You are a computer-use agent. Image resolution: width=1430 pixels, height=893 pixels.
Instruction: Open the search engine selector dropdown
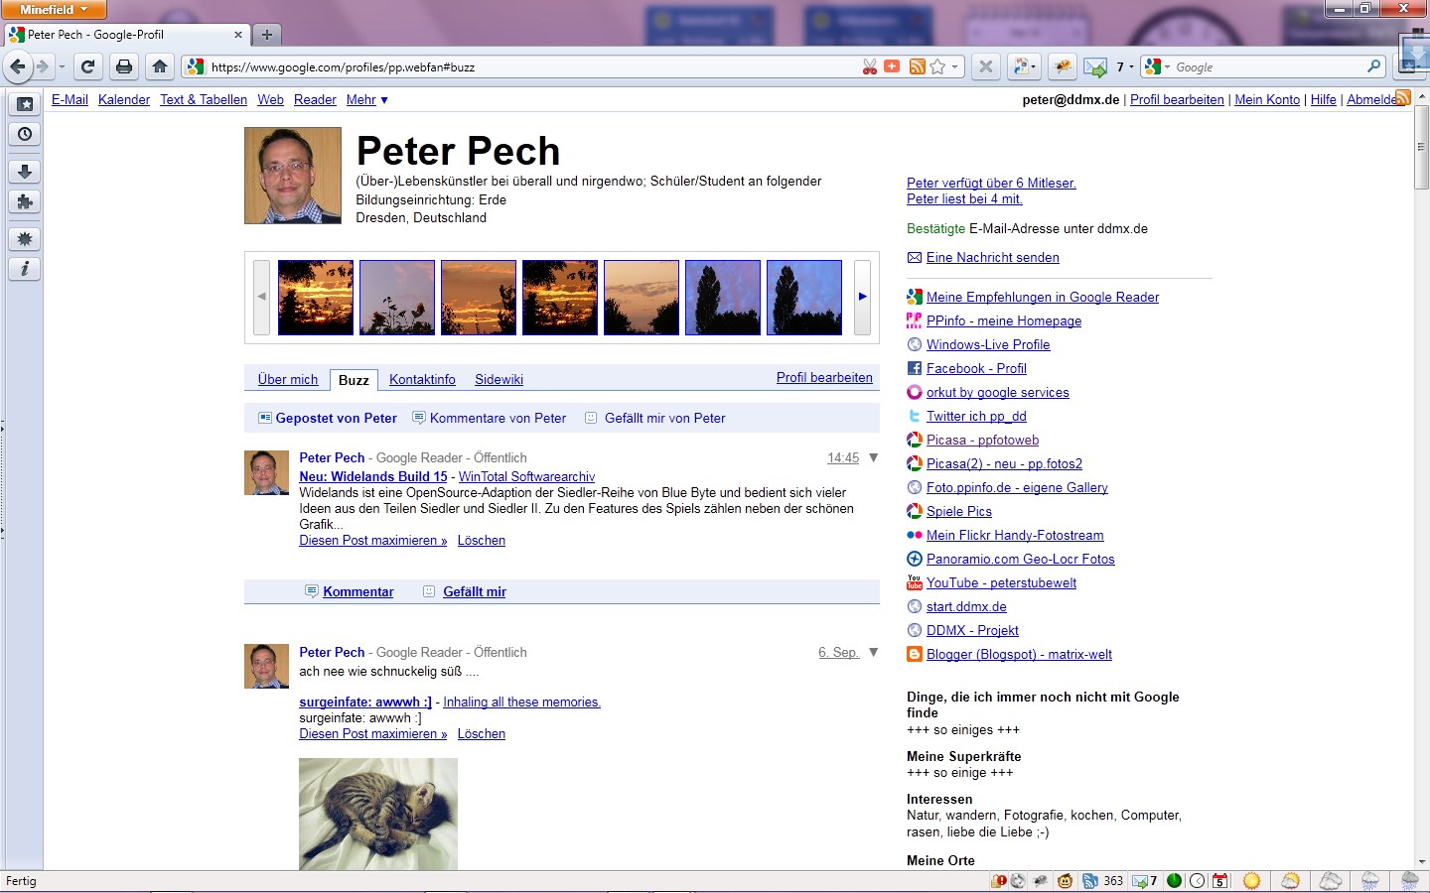(x=1158, y=66)
